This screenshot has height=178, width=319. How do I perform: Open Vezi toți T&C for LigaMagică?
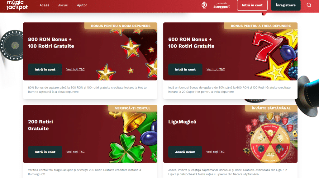click(215, 152)
